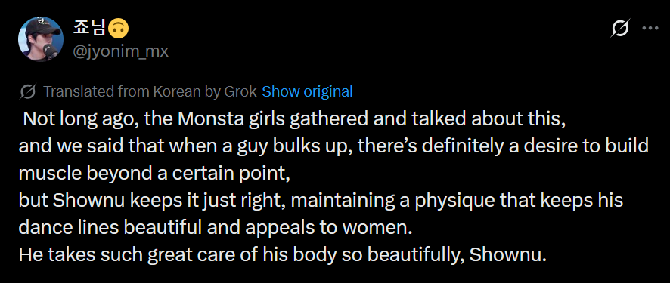Click the Grok icon at top right
Screen dimensions: 670x283
[619, 29]
